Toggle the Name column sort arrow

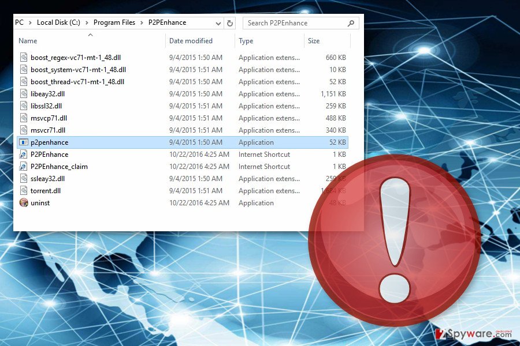(90, 35)
